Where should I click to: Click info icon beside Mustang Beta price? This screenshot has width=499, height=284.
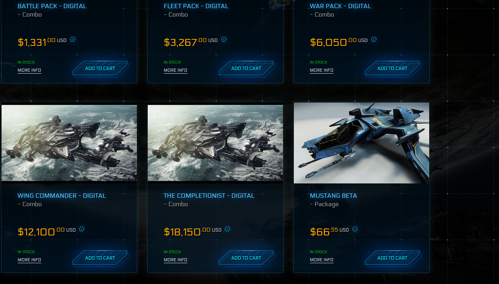355,229
